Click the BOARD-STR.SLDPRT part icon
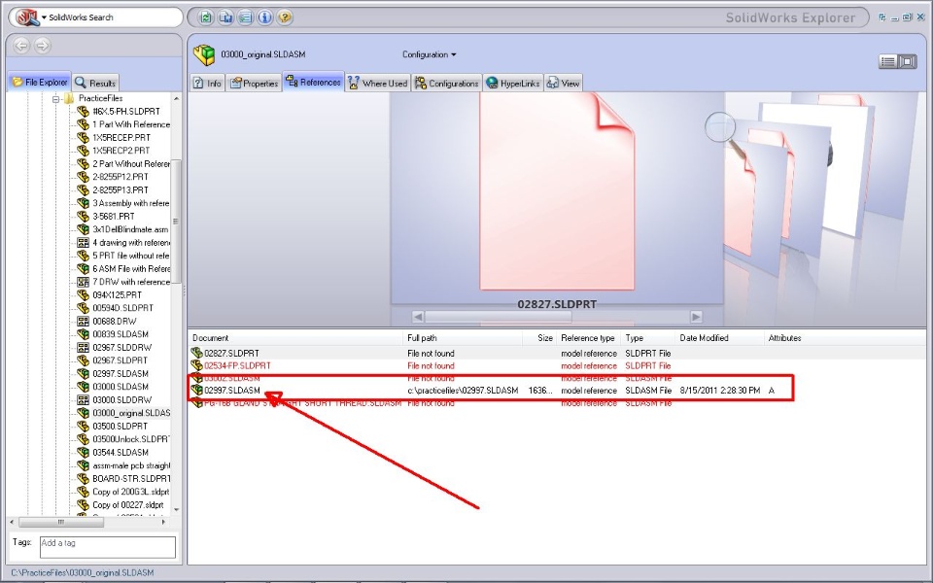The image size is (933, 583). pyautogui.click(x=83, y=479)
